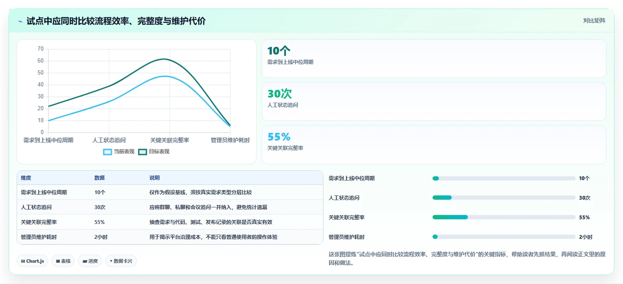Click the 55% metric card value
Screen dimensions: 623x284
click(279, 137)
